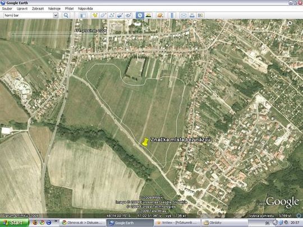Toggle the sidebar panel icon

click(x=83, y=16)
